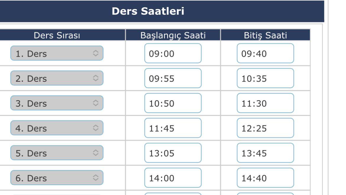Select the 11:30 end time field
Viewport: 346px width, 195px height.
pos(265,103)
